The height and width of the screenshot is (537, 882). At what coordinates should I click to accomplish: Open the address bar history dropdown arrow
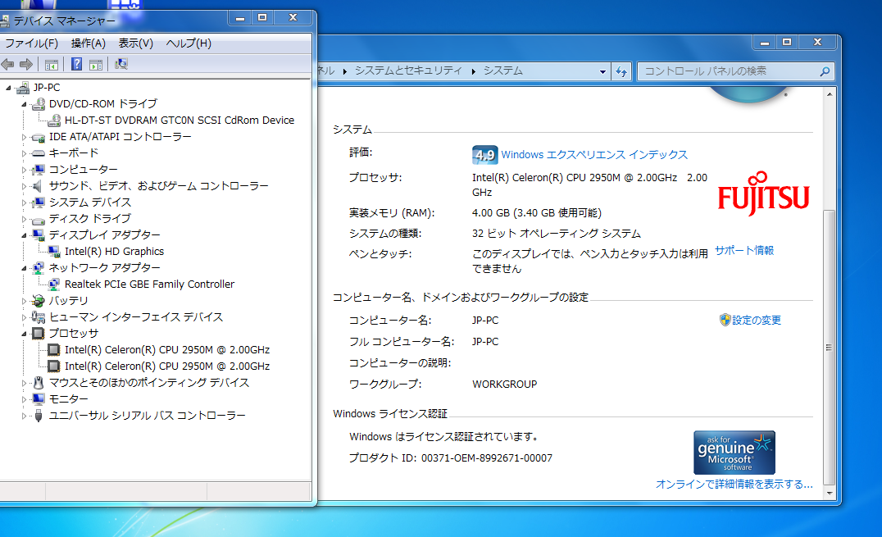pos(602,71)
